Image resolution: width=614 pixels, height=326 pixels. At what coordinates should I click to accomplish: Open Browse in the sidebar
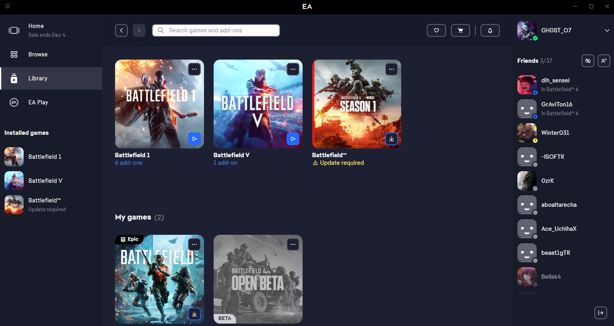[x=51, y=54]
